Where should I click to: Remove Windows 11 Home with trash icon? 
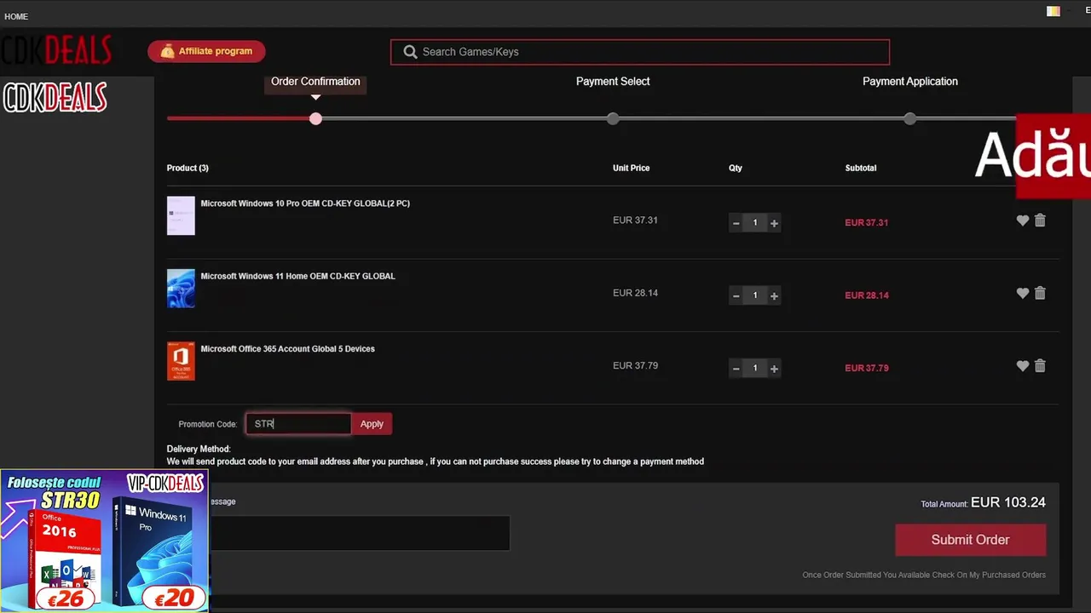click(x=1040, y=293)
